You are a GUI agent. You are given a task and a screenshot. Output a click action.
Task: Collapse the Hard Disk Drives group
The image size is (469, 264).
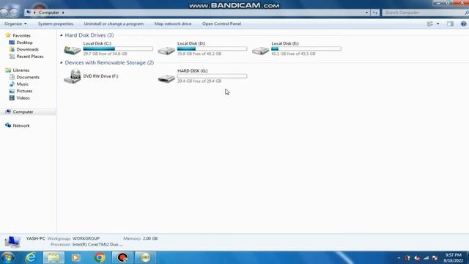pos(62,35)
